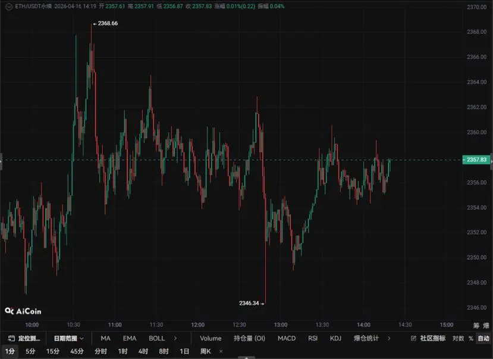Toggle the 持仓量 (OI) indicator
Viewport: 493px width, 359px height.
click(x=249, y=338)
